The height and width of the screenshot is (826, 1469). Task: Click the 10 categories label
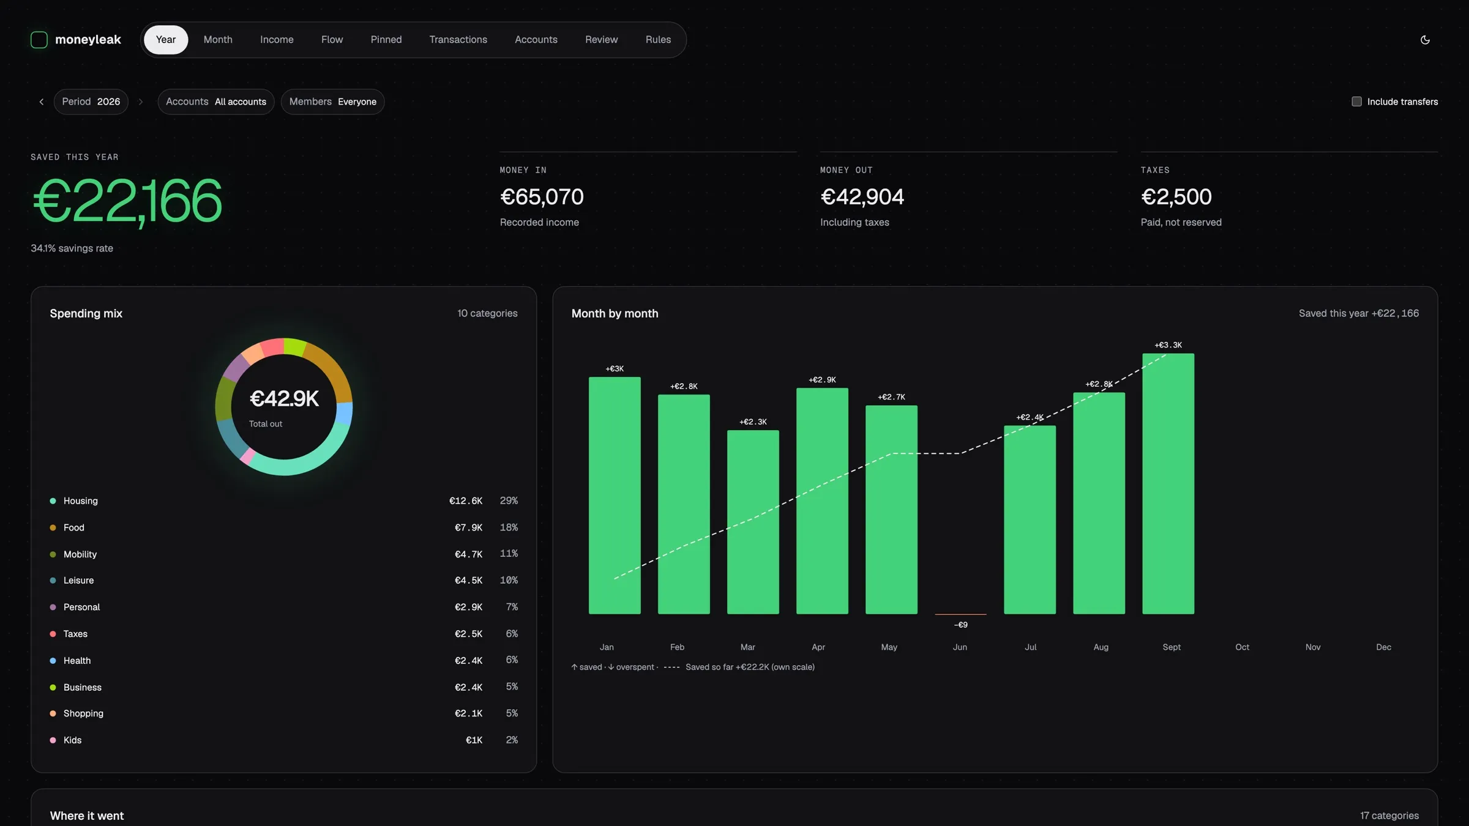(x=487, y=313)
